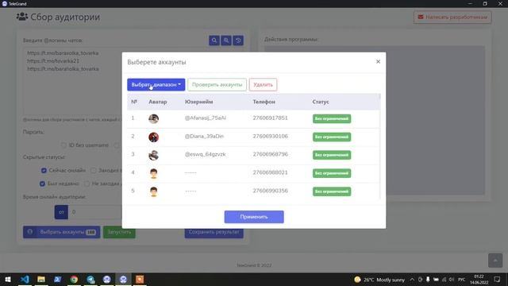Screen dimensions: 508x286
Task: Click avatar in row with phone 27606990356
Action: [153, 191]
